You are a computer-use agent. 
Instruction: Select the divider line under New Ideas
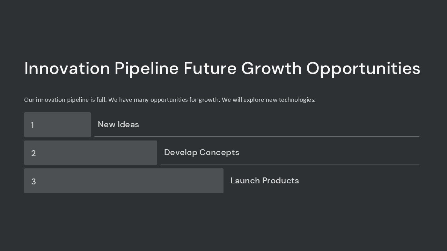pyautogui.click(x=257, y=137)
